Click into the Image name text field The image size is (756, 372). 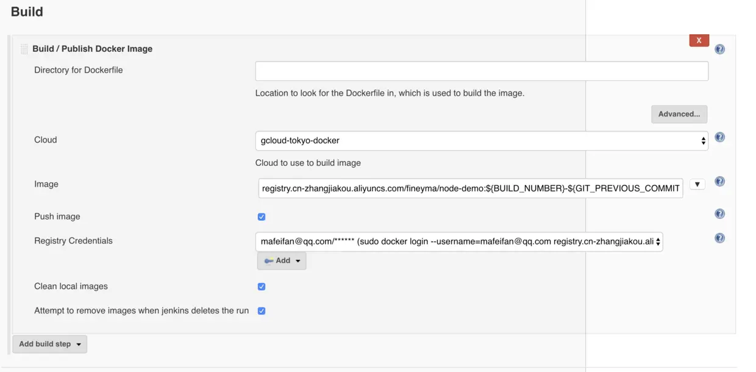coord(471,188)
